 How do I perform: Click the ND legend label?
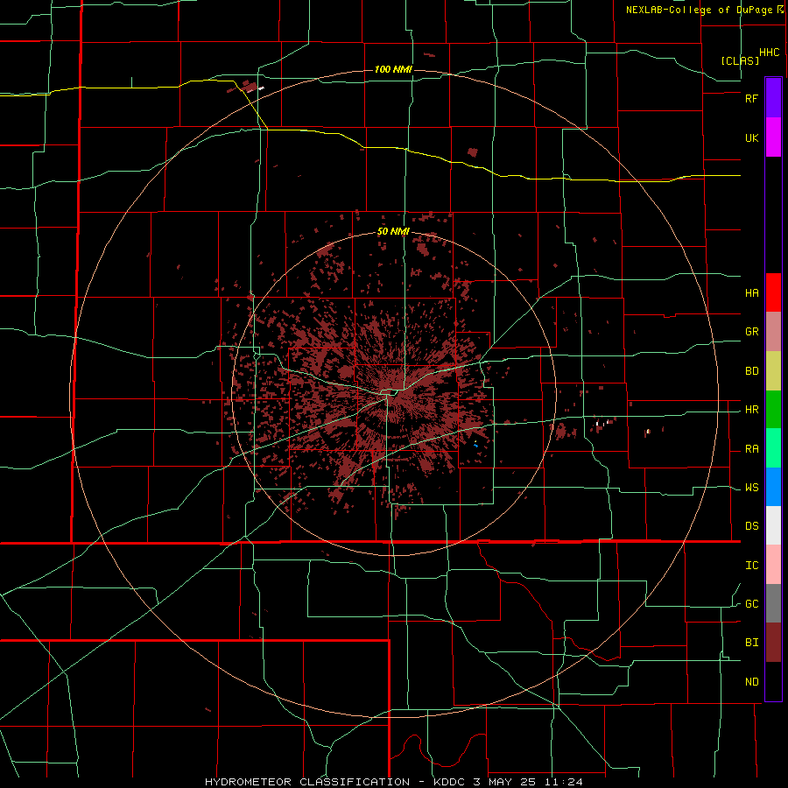[751, 682]
